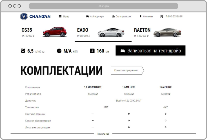Screen dimensions: 207x140
Task: Click price 560 000 in table
Action: click(93, 94)
